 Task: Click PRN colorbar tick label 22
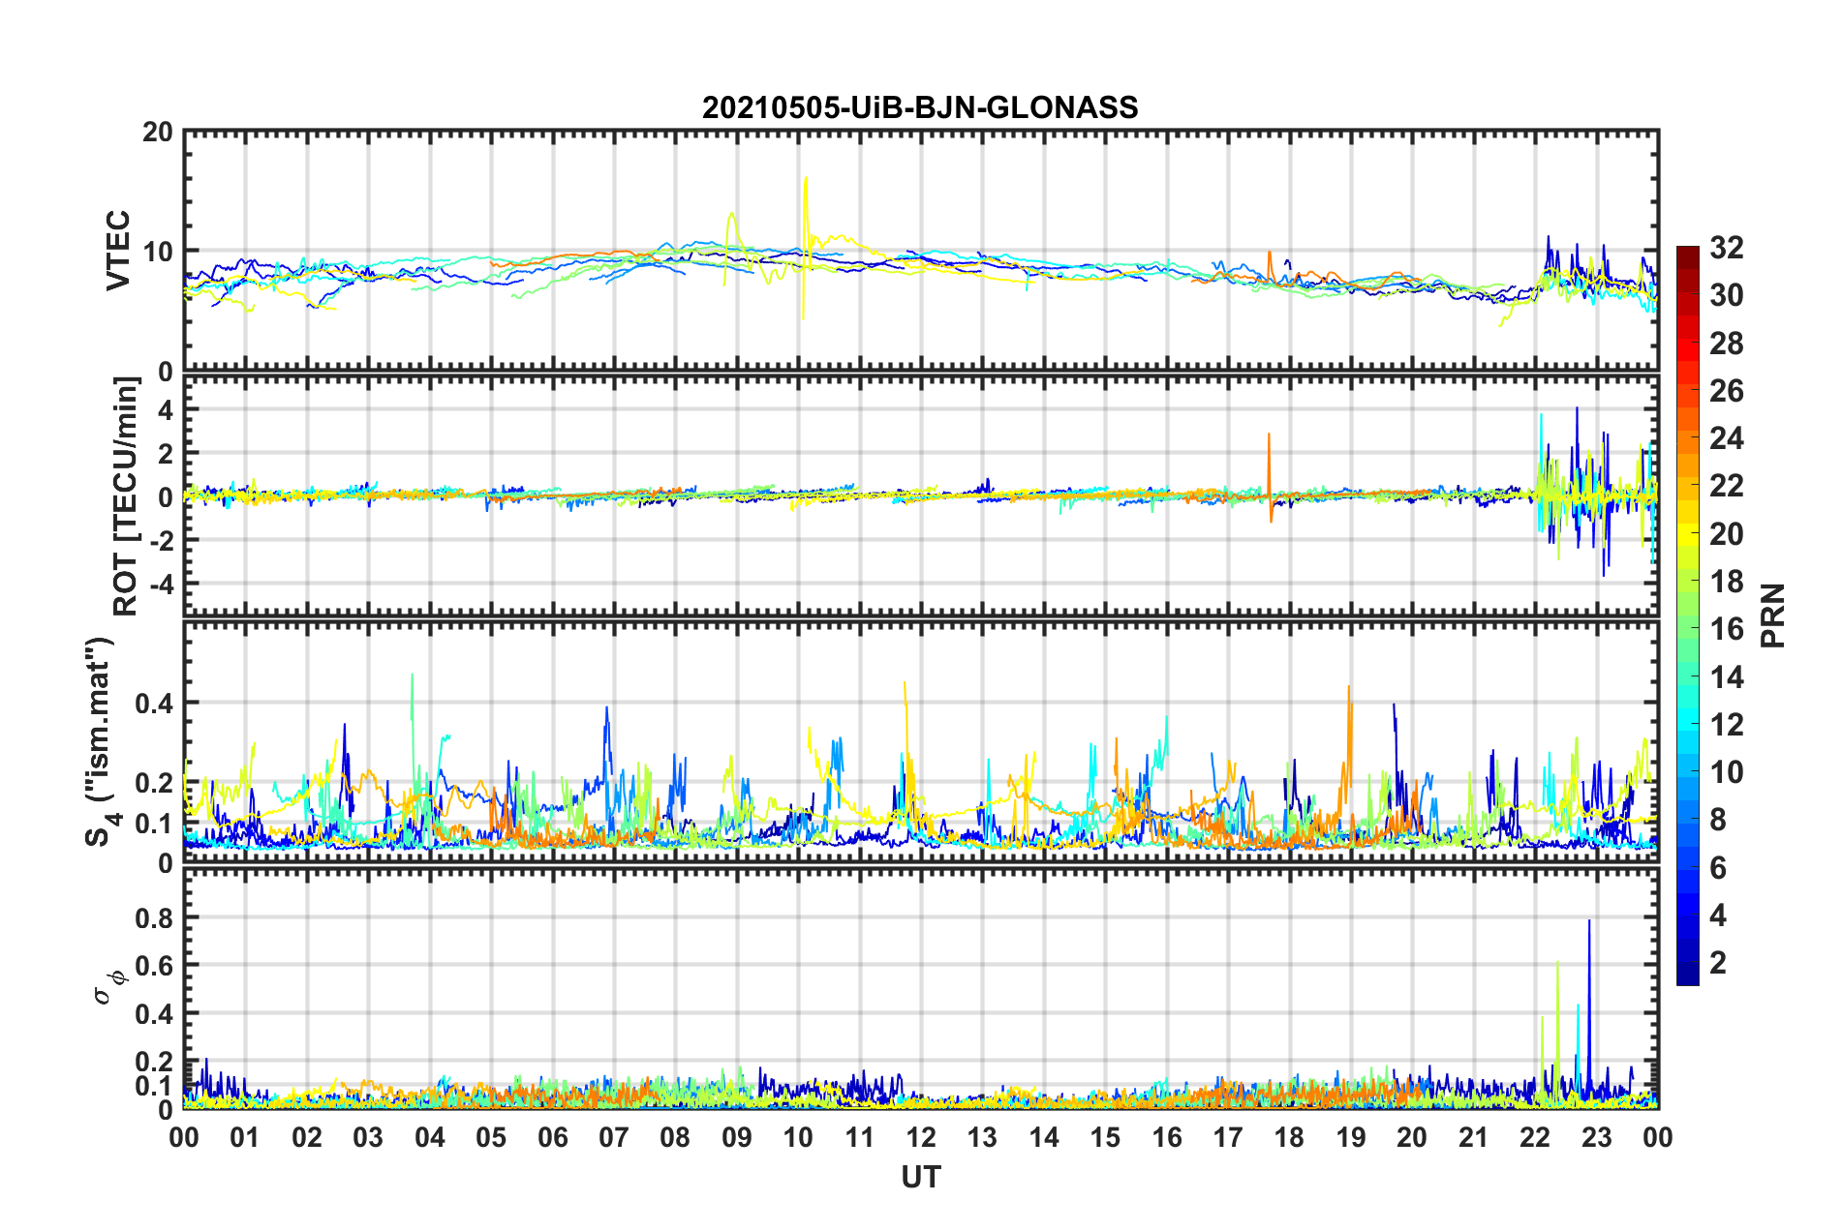point(1727,486)
